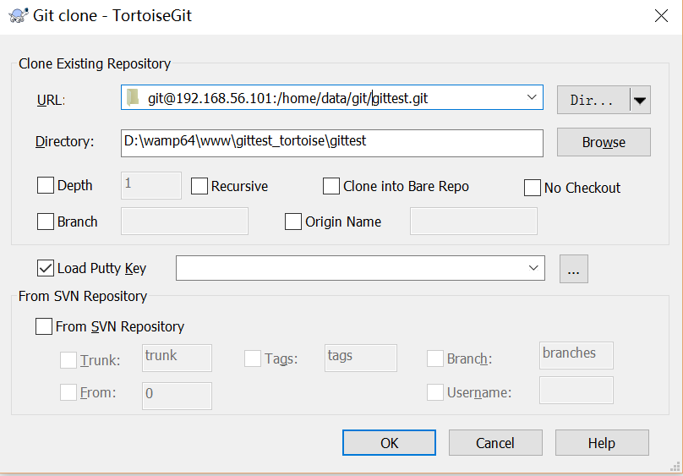
Task: Enable From SVN Repository checkbox
Action: (x=44, y=326)
